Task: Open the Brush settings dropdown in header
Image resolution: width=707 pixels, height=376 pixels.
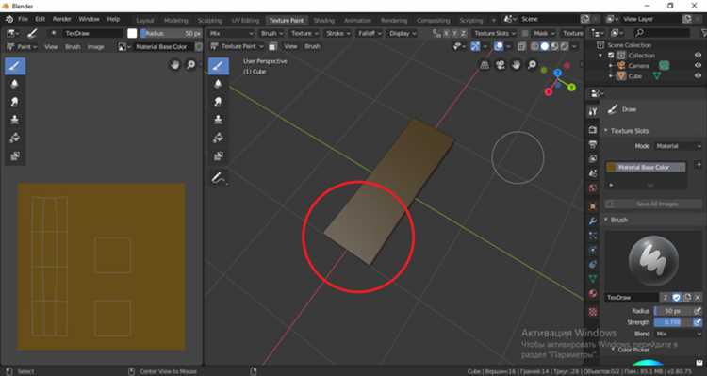Action: pyautogui.click(x=271, y=33)
